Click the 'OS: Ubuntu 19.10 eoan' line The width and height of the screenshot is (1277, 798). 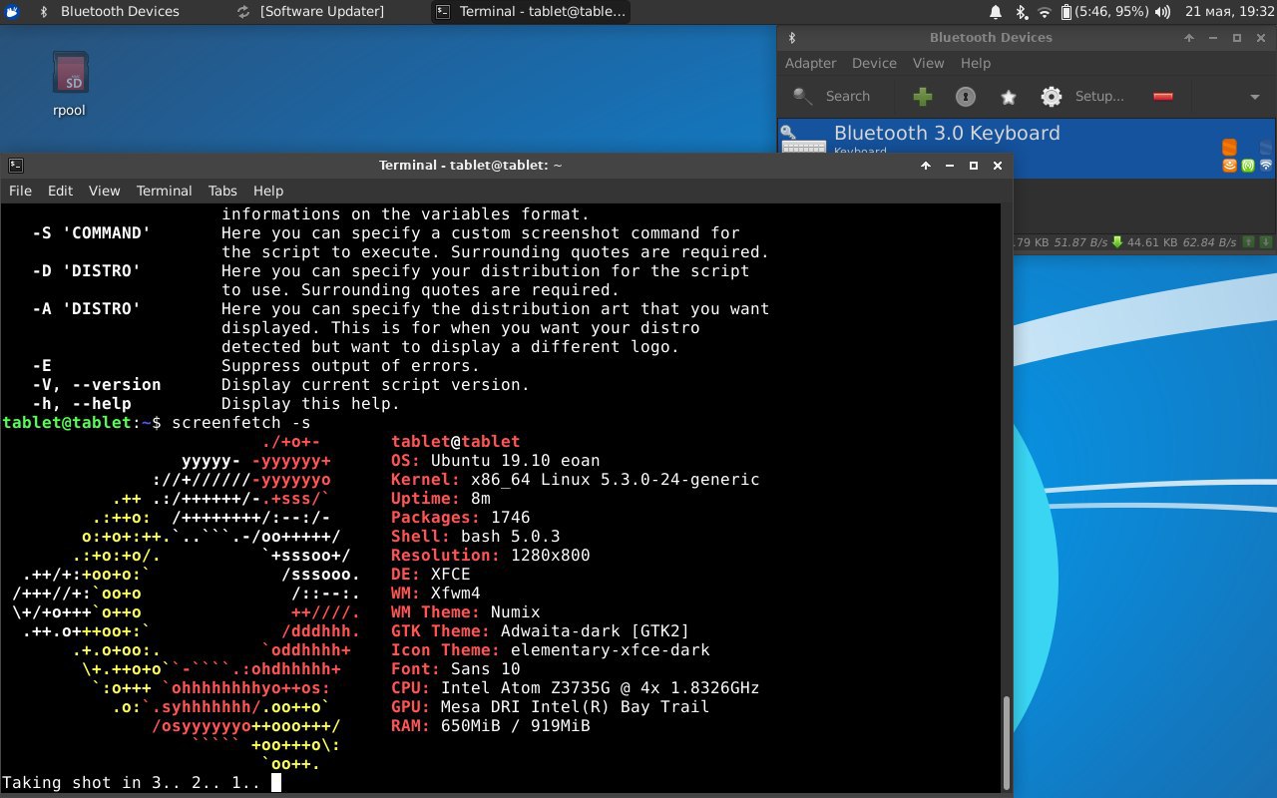[x=496, y=461]
